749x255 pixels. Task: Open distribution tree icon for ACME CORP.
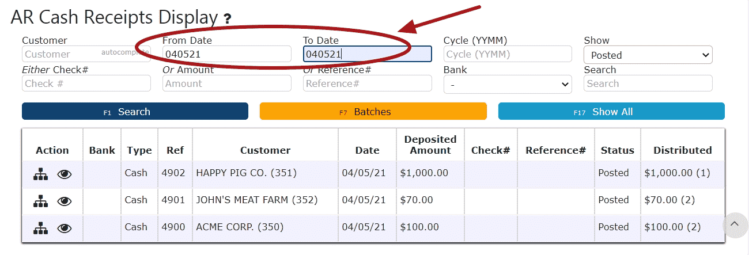[40, 227]
